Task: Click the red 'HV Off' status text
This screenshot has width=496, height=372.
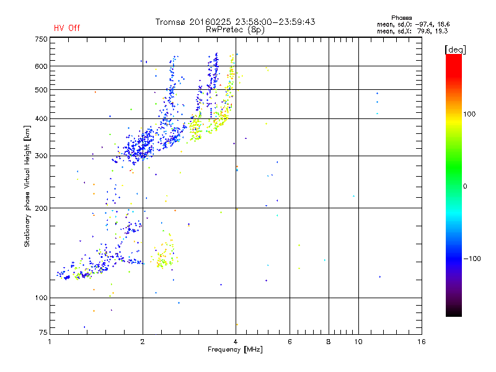Action: (67, 28)
